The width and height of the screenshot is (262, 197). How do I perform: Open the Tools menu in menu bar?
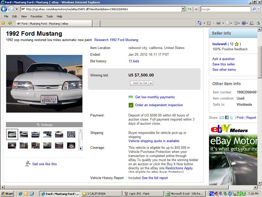[x=50, y=16]
